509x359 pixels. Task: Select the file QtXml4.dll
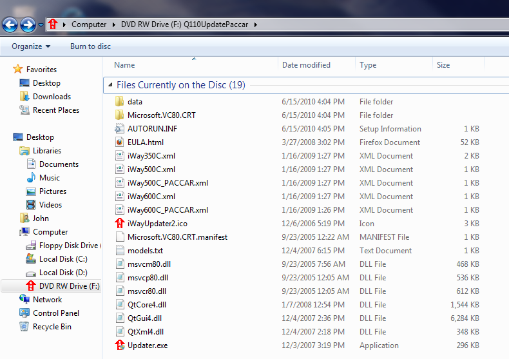[x=146, y=332]
